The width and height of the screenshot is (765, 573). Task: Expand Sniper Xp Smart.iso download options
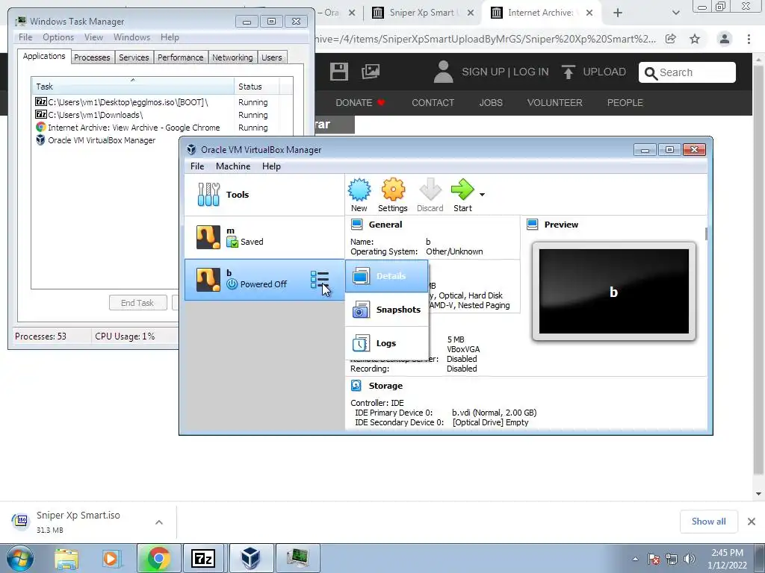click(159, 522)
